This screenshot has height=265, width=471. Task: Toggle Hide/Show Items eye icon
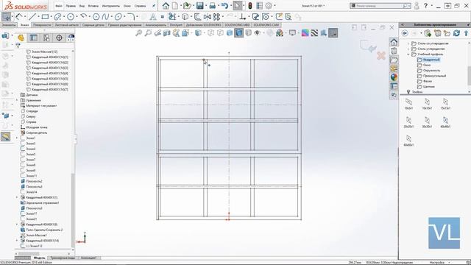point(258,33)
